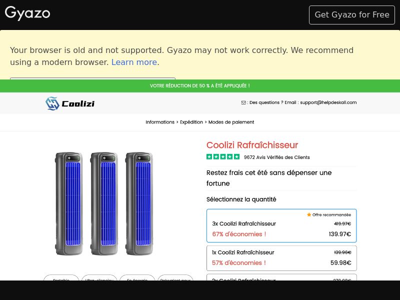Click the email envelope icon
The height and width of the screenshot is (300, 400).
click(x=243, y=102)
